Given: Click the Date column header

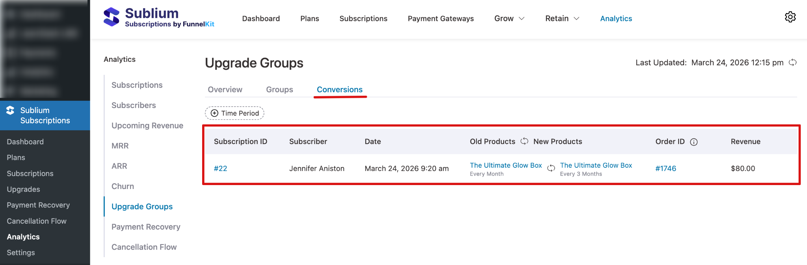Looking at the screenshot, I should pyautogui.click(x=373, y=141).
